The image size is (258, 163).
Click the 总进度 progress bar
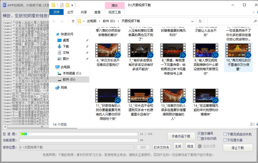79,134
